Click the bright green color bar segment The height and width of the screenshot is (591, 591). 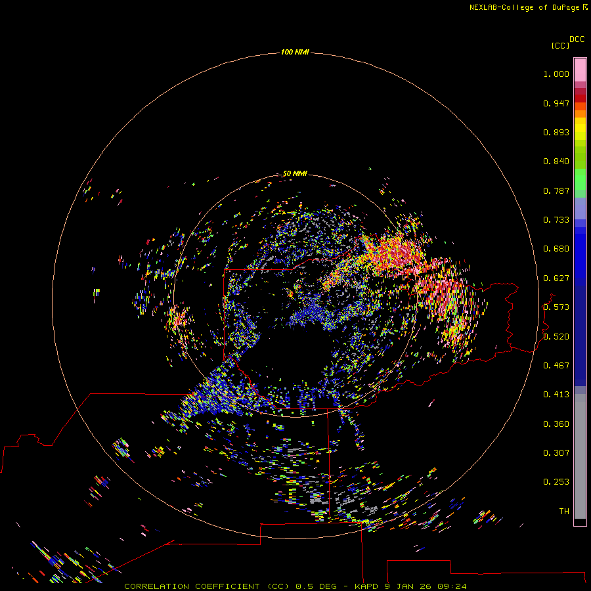tap(580, 179)
